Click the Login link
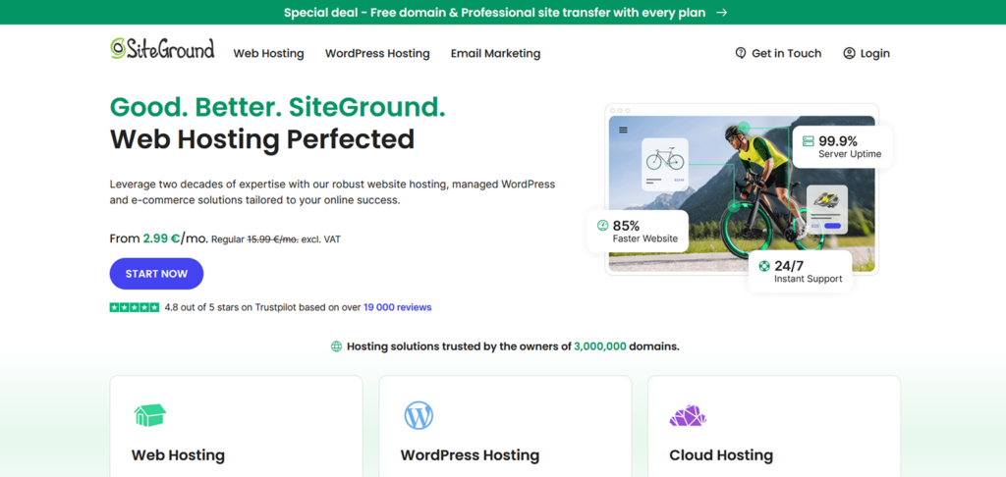The height and width of the screenshot is (477, 1006). tap(866, 53)
